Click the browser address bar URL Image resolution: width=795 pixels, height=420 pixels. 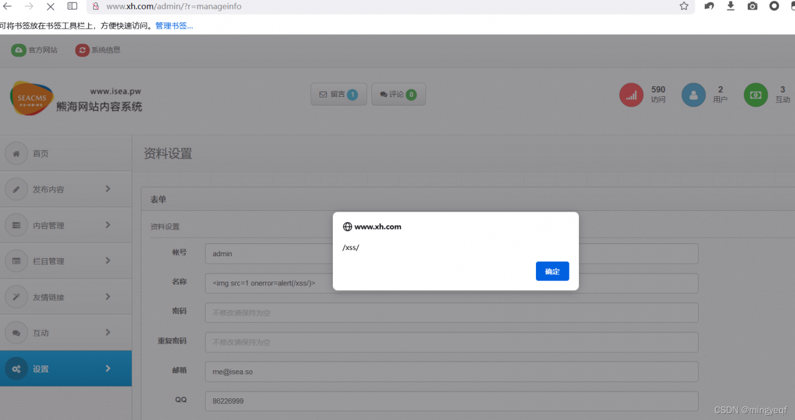pyautogui.click(x=174, y=6)
